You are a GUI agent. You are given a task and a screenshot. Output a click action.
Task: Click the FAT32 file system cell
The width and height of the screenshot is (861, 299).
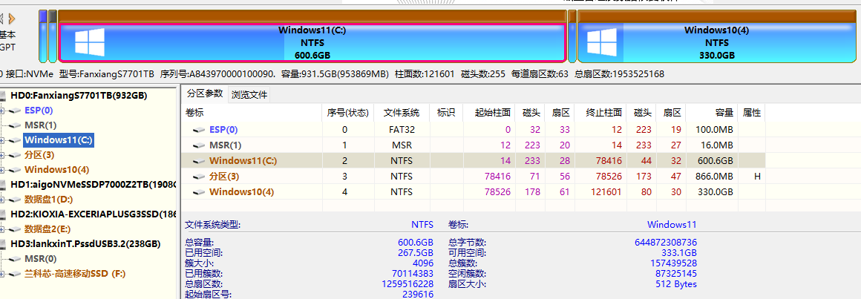click(402, 130)
